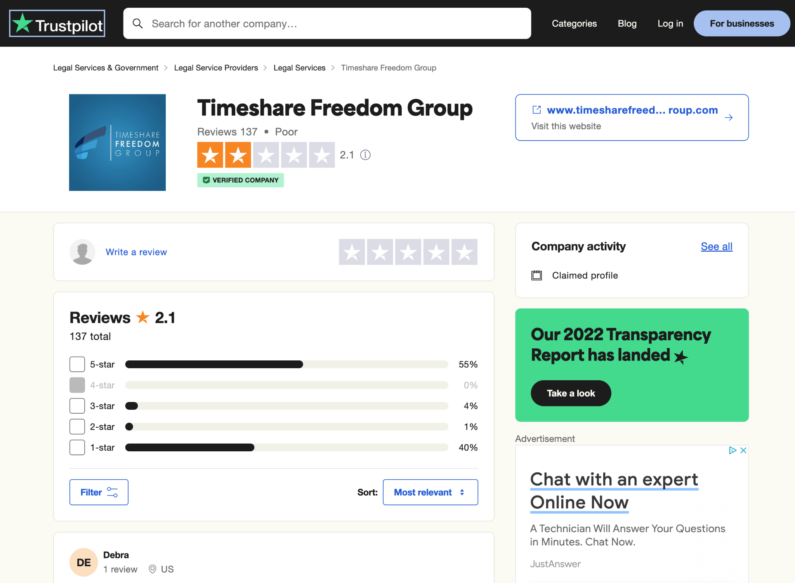Rate three stars in Write a review
795x583 pixels.
pos(408,252)
